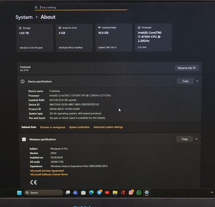Image resolution: width=215 pixels, height=207 pixels.
Task: Open Facebook app from taskbar
Action: (99, 192)
